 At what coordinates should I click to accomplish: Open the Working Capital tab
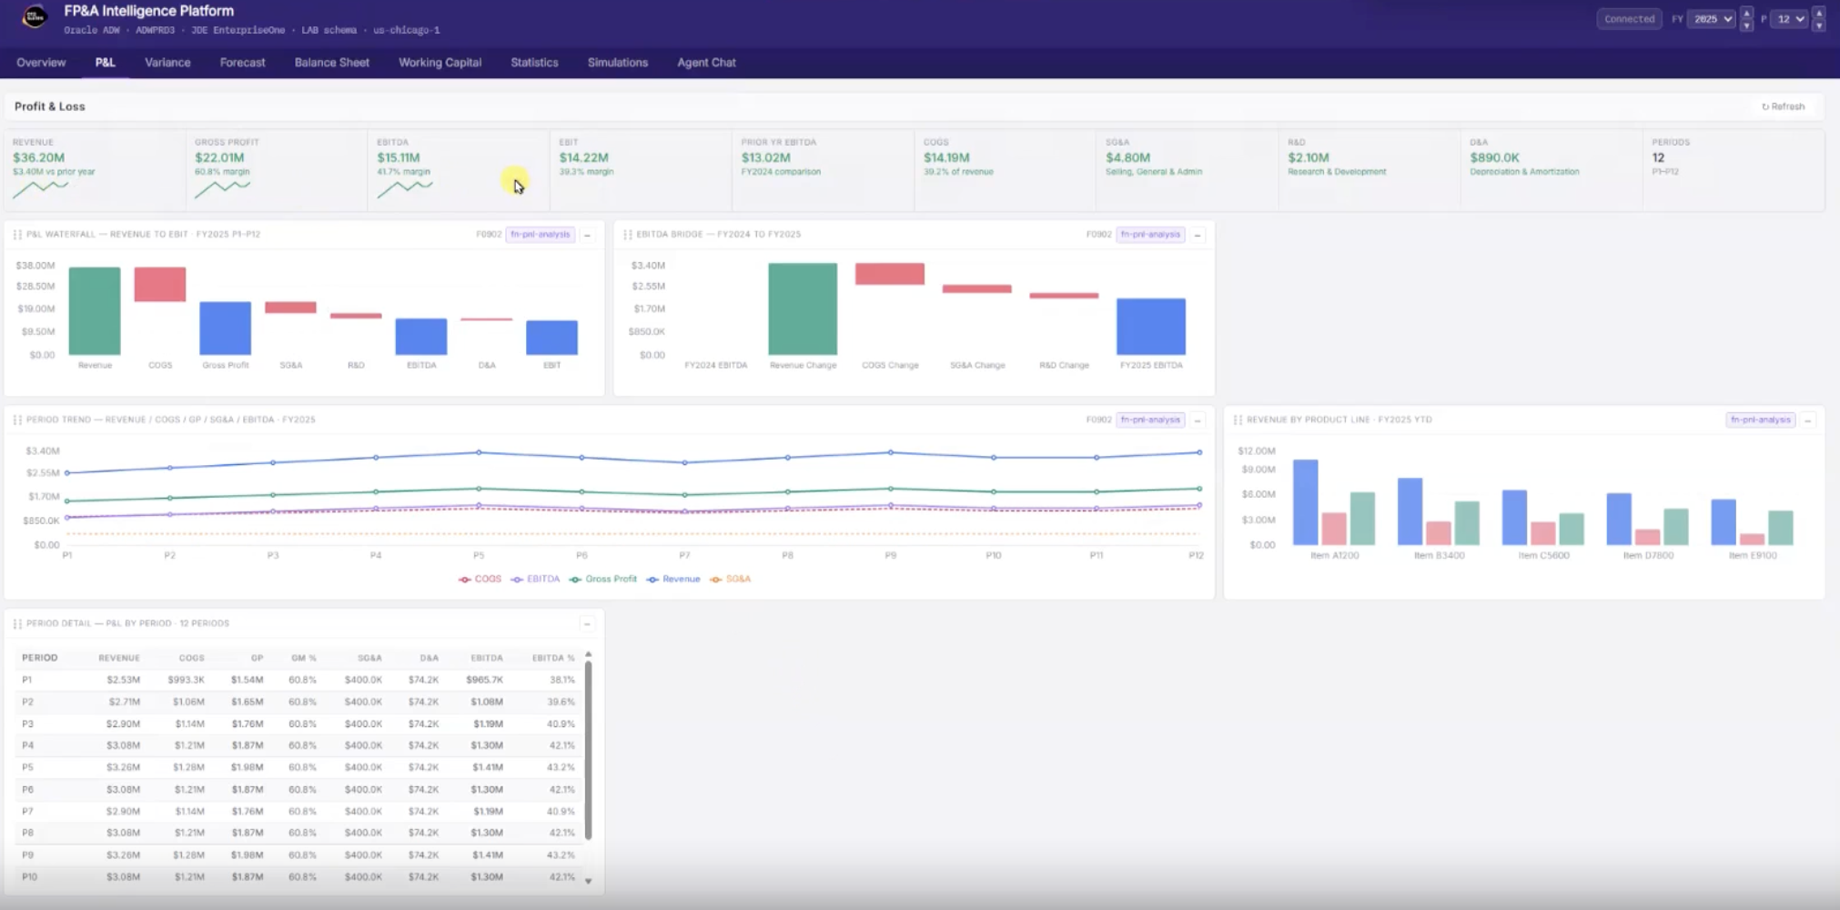click(x=440, y=63)
